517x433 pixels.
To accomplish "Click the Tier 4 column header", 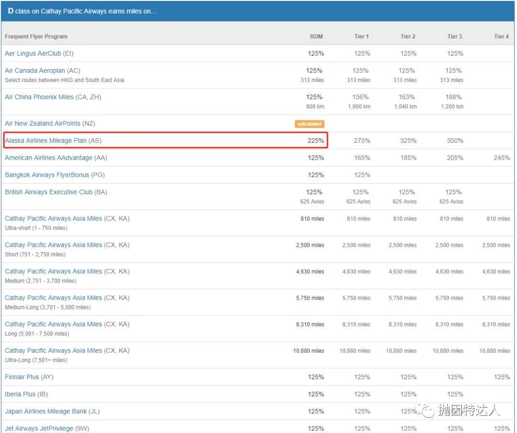I will (x=502, y=36).
